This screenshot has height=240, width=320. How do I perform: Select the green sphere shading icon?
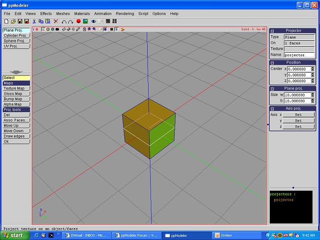(x=53, y=29)
